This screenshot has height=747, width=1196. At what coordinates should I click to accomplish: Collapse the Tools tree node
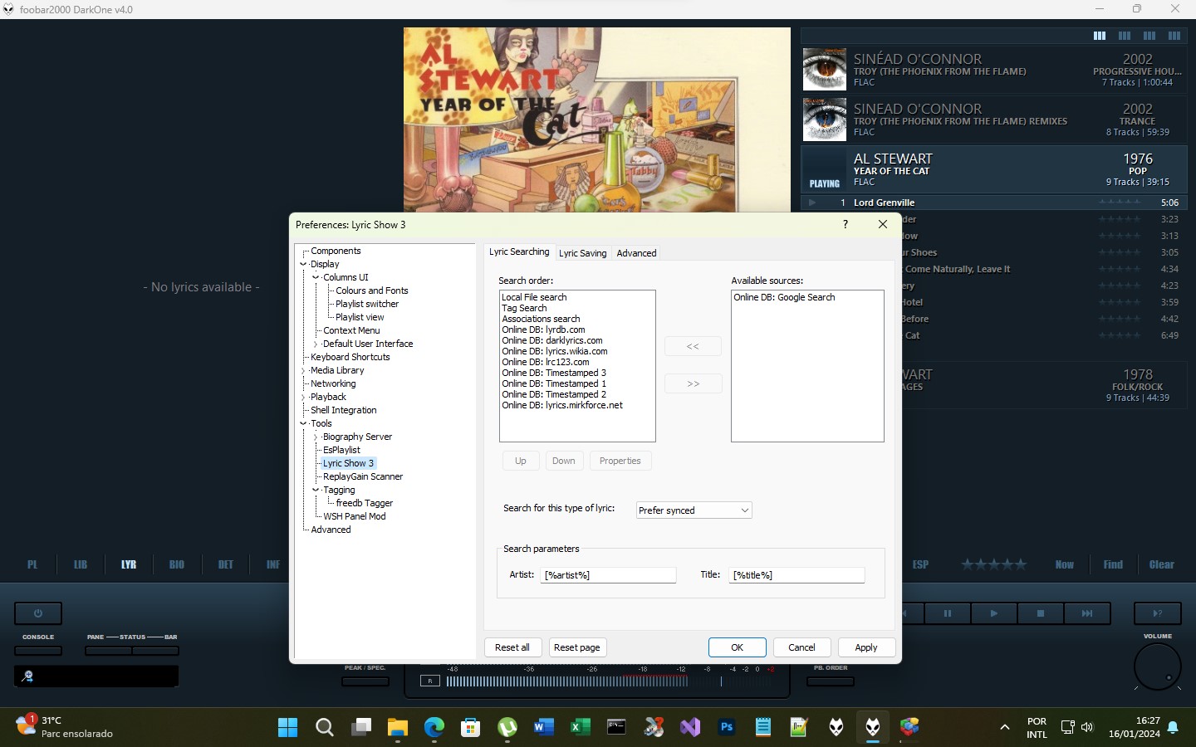303,423
